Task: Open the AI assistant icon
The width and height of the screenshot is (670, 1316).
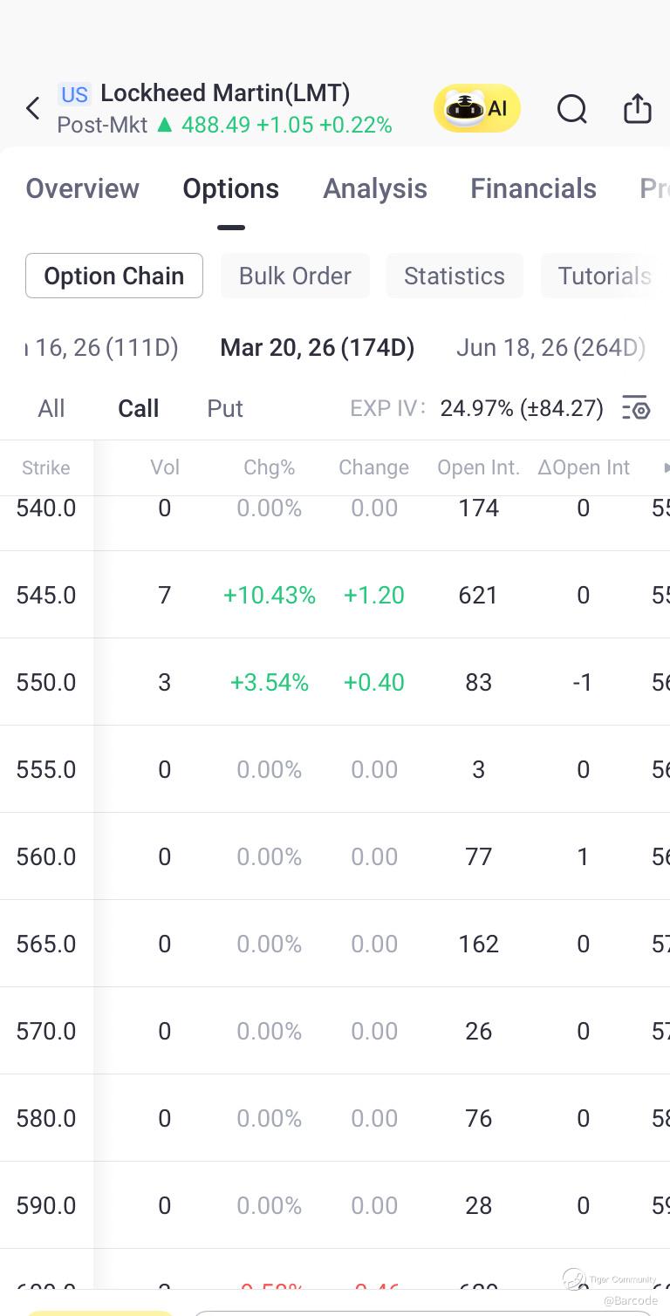Action: [476, 108]
